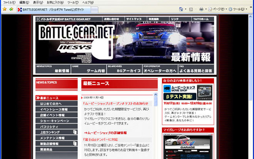Viewport: 254px width, 159px height.
Task: Click the Home toolbar icon
Action: pos(181,9)
